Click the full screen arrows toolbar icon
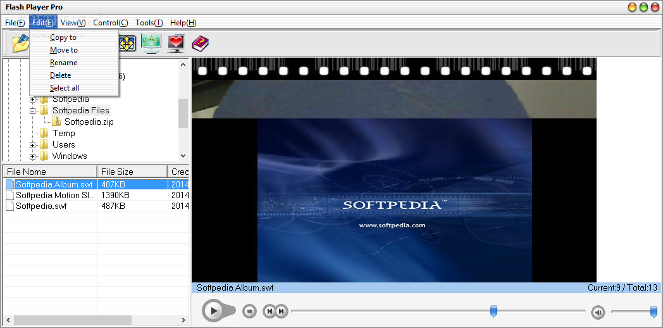Screen dimensions: 663x328 (127, 43)
